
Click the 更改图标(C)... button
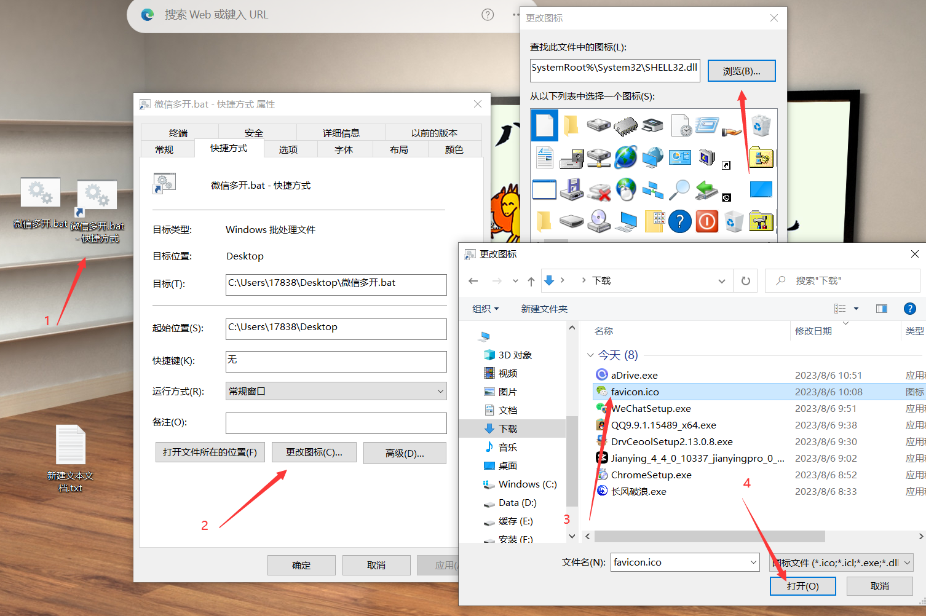click(x=314, y=452)
